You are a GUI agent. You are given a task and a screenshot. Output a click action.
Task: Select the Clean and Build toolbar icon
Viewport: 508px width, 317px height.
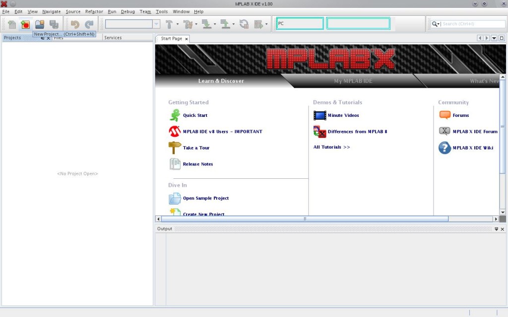point(189,23)
